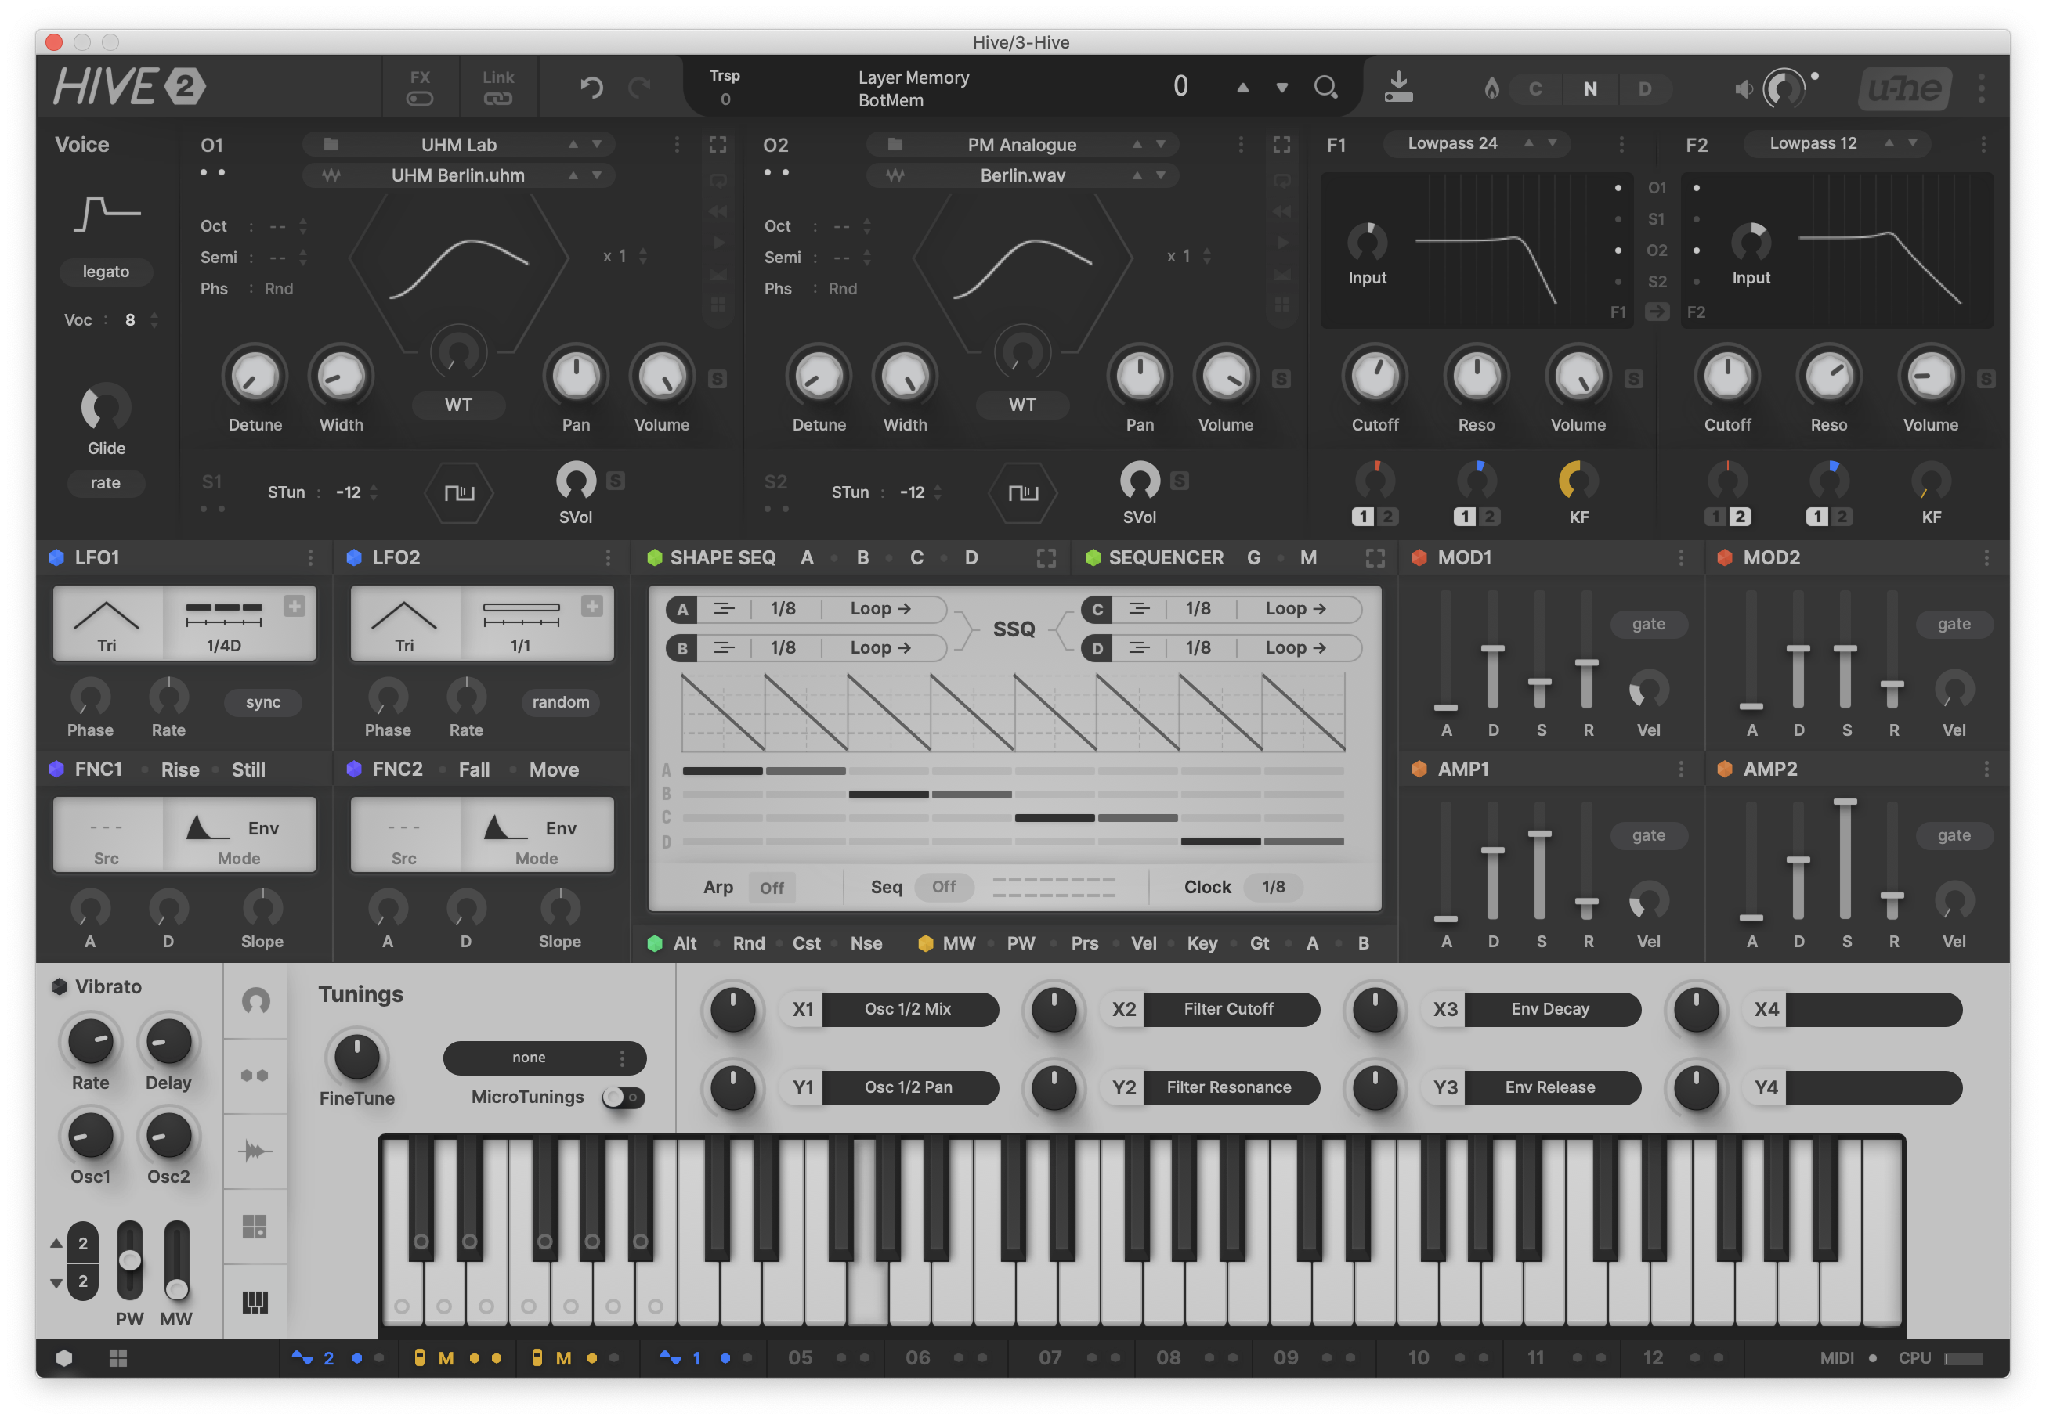Open the four-square grid icon in sidebar
This screenshot has width=2046, height=1420.
pyautogui.click(x=255, y=1227)
